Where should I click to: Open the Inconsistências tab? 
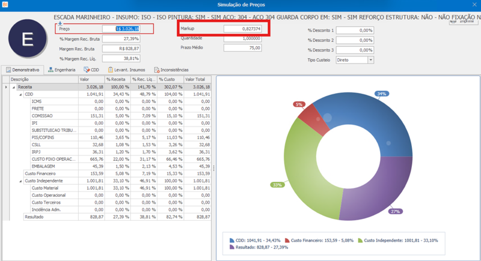coord(171,70)
